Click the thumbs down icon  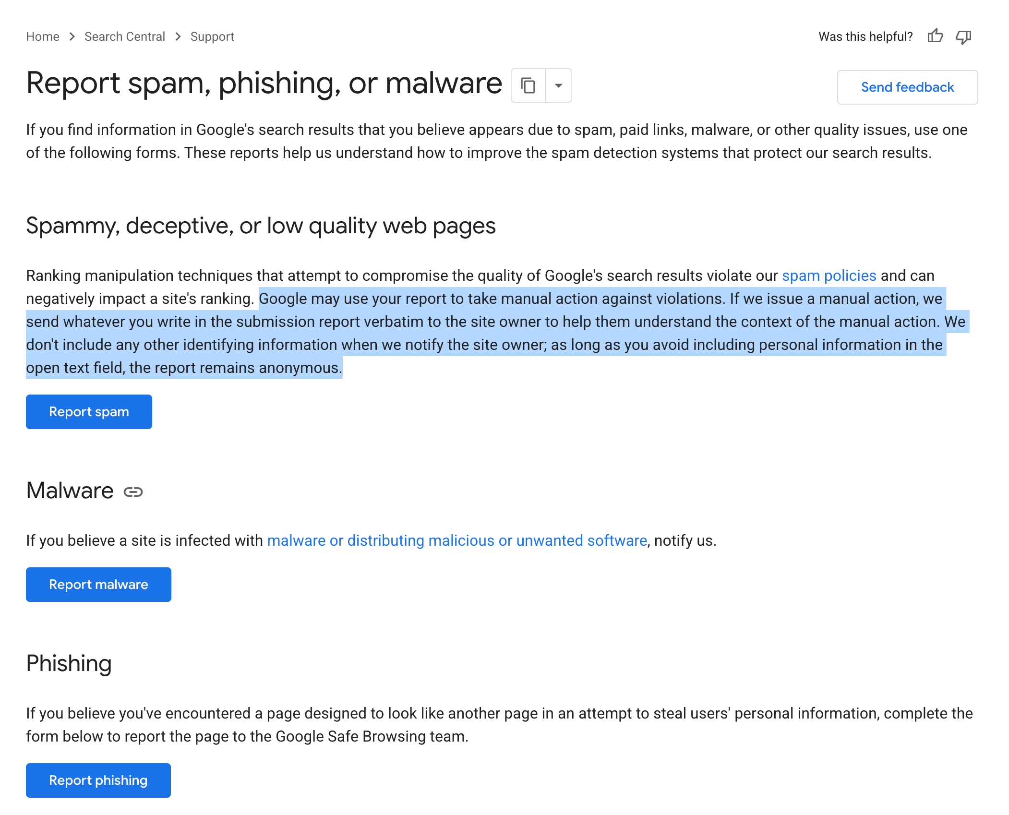963,36
